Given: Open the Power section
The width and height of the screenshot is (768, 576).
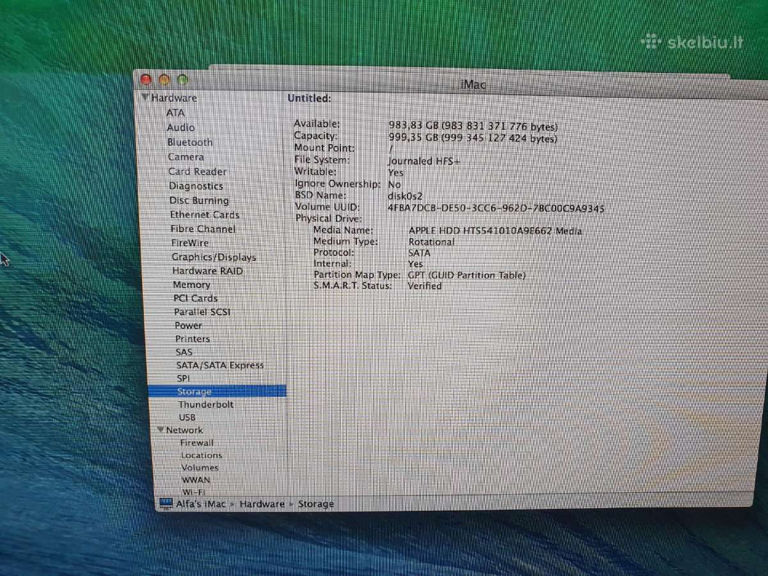Looking at the screenshot, I should tap(188, 325).
